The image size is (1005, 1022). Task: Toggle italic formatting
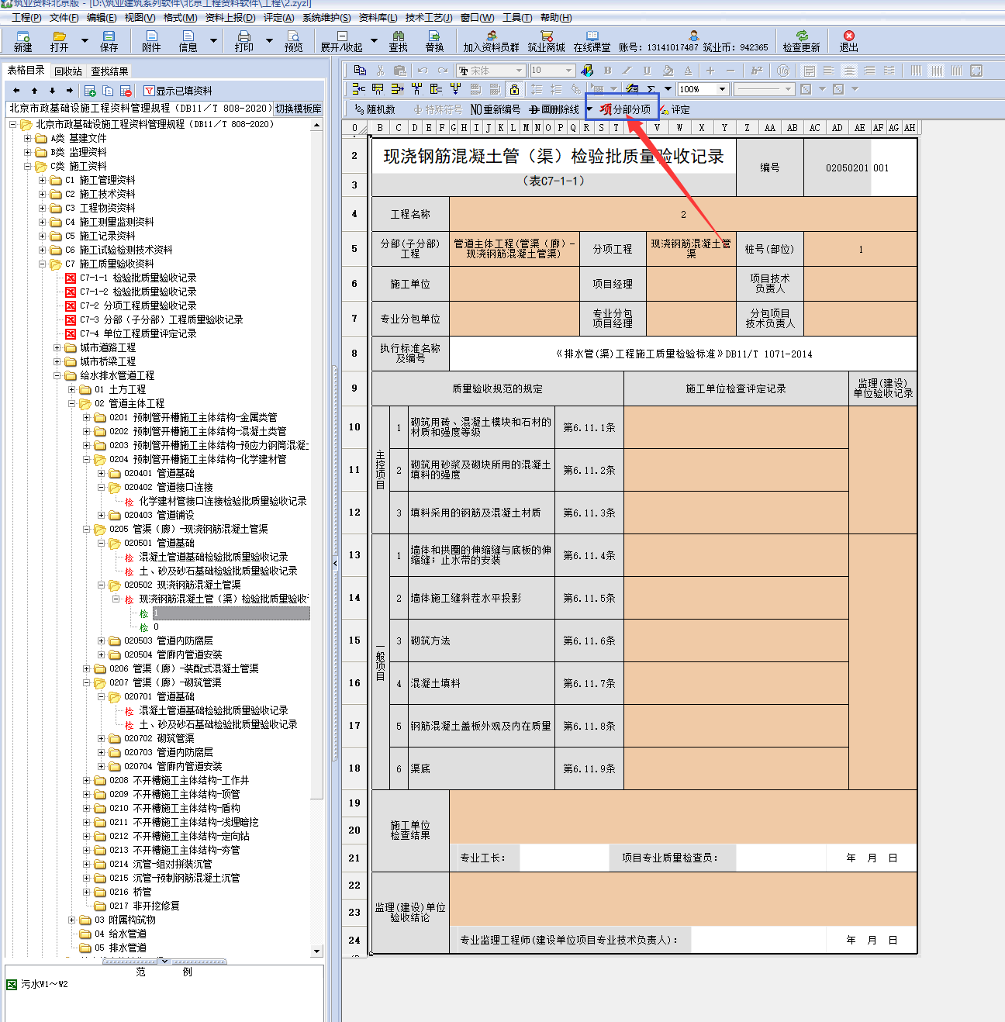(x=627, y=71)
